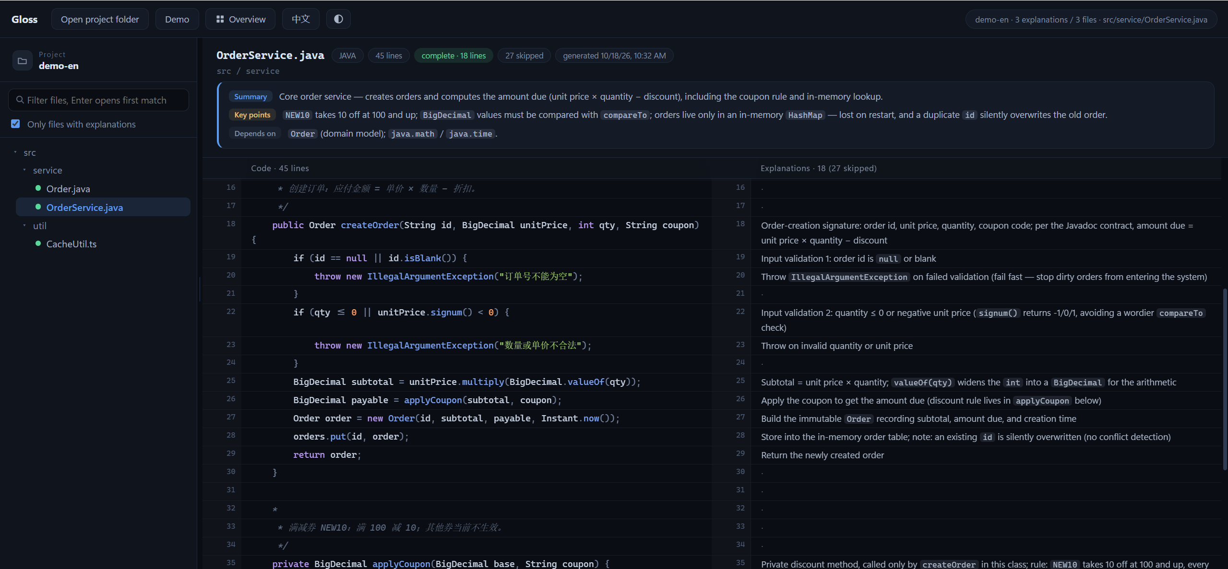Click green status dot next to OrderService.java
The image size is (1228, 569).
[38, 207]
